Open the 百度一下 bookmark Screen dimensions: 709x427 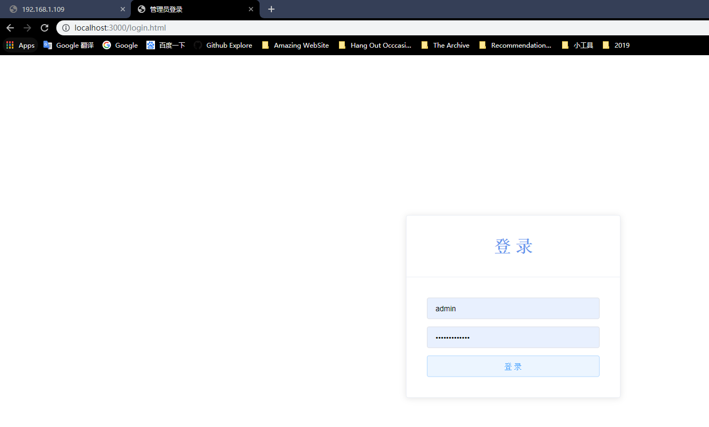pos(166,45)
